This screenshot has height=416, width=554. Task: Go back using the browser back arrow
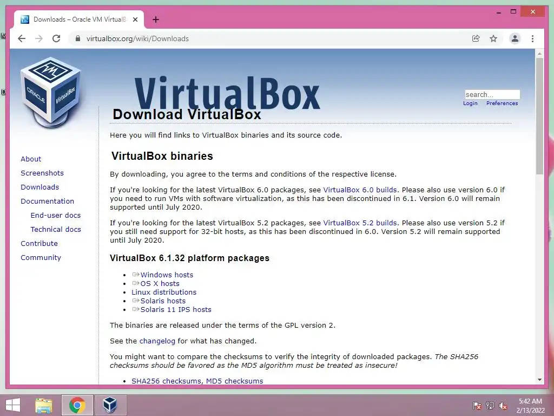(x=22, y=38)
